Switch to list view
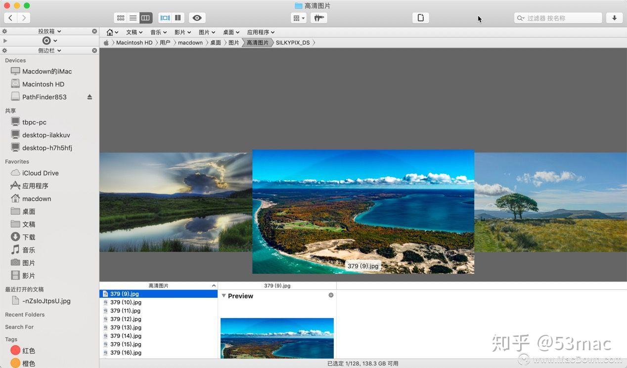 [x=133, y=18]
